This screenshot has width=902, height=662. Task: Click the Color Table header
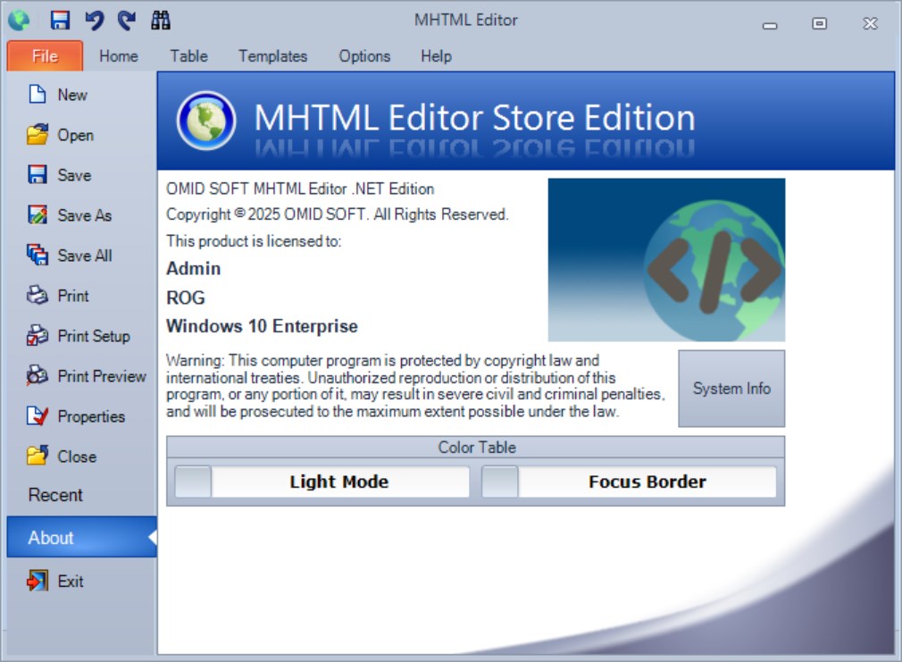476,448
